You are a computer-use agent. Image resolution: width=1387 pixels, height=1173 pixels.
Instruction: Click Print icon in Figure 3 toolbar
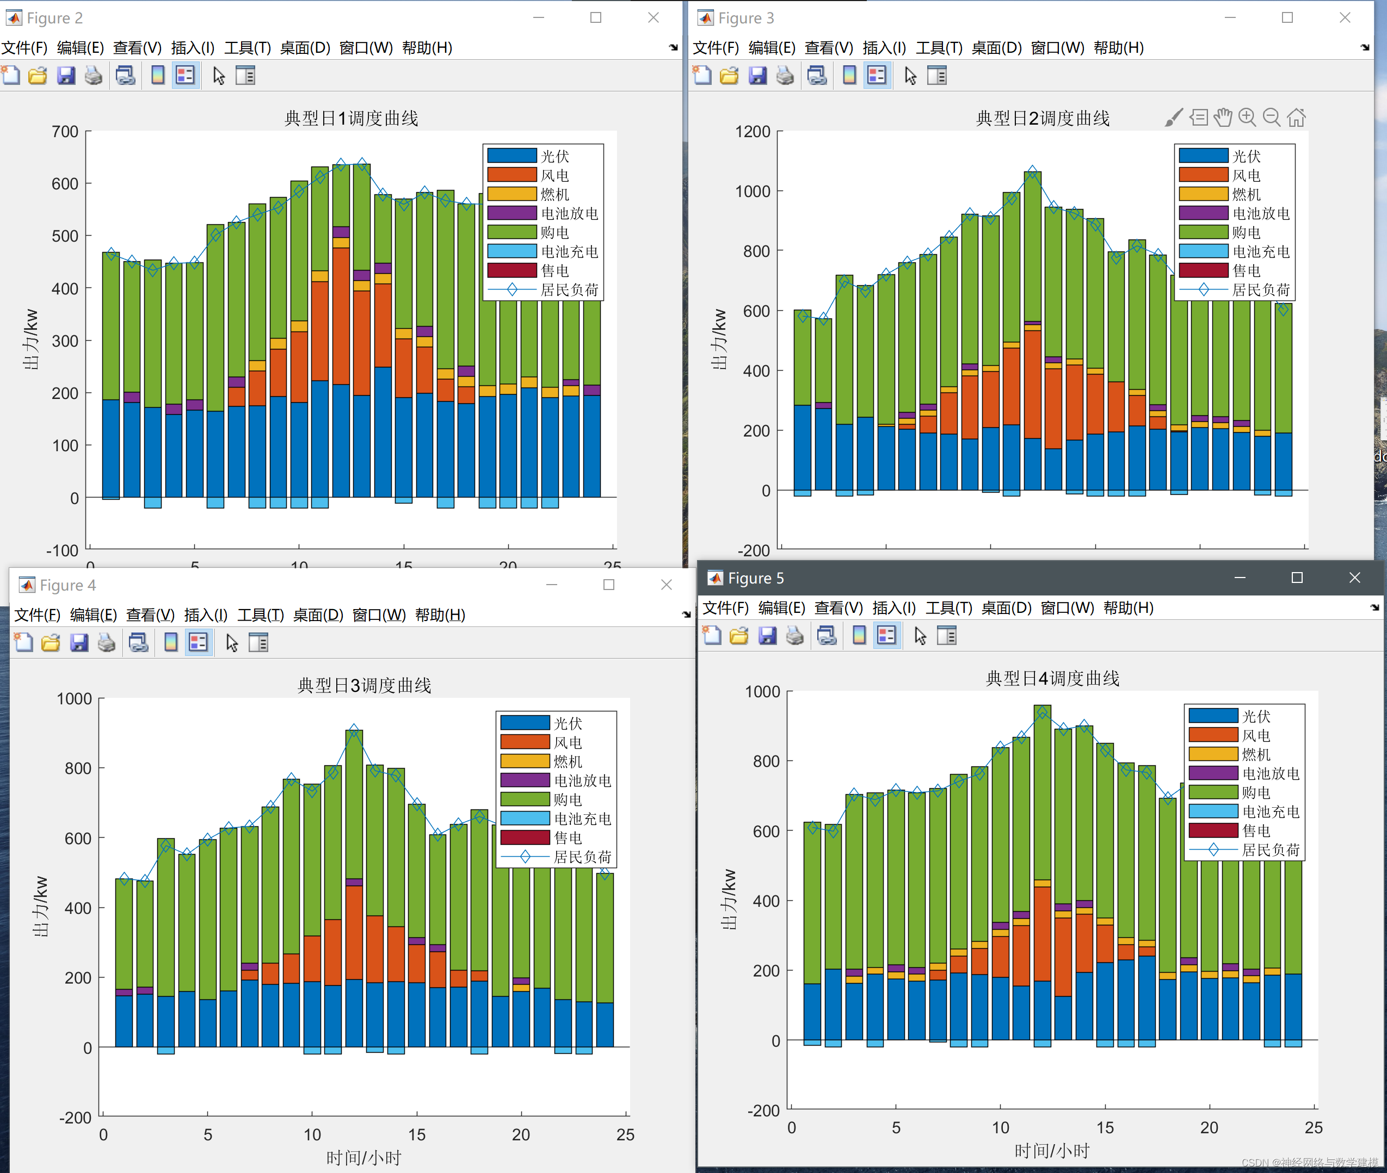[785, 76]
